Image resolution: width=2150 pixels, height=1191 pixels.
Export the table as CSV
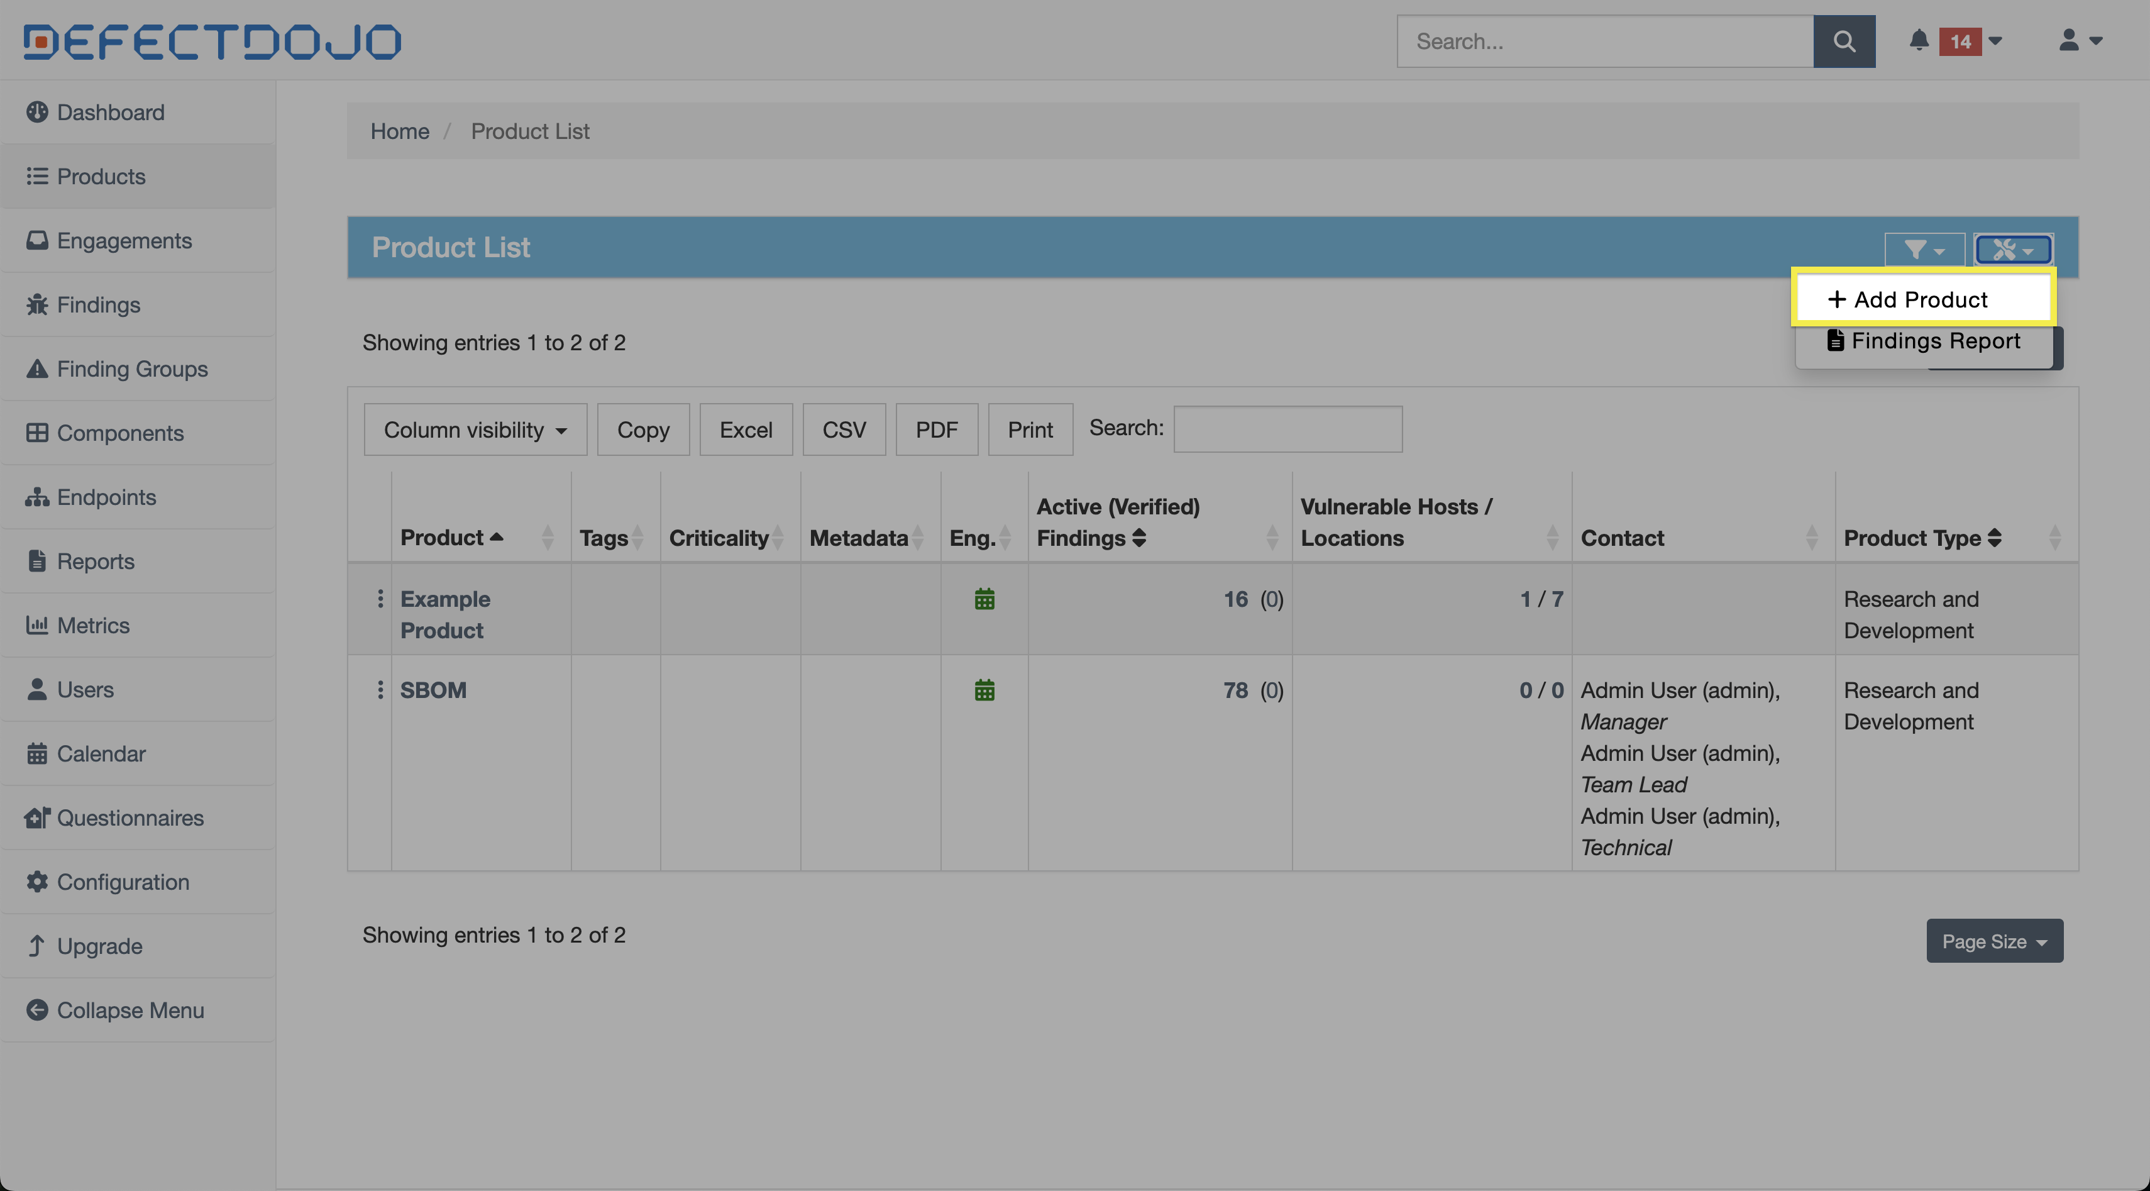tap(844, 430)
